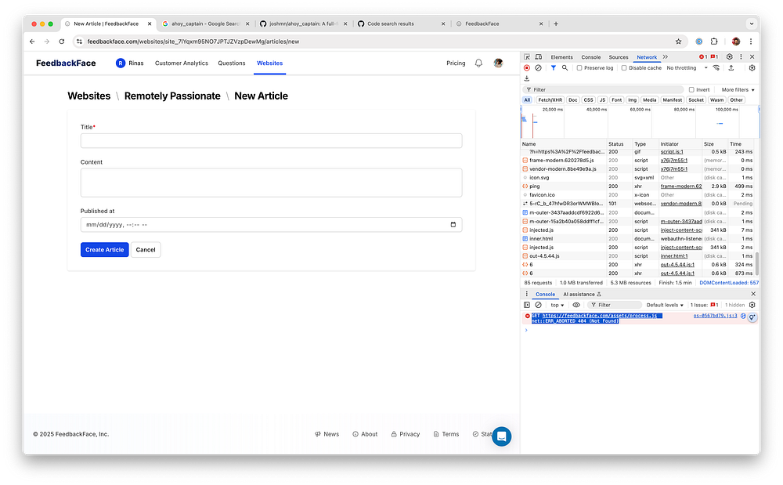Click the Cancel button

point(146,250)
